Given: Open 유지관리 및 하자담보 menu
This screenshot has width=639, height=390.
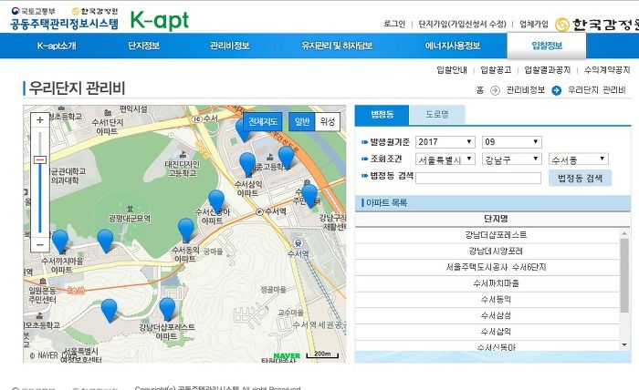Looking at the screenshot, I should [337, 46].
